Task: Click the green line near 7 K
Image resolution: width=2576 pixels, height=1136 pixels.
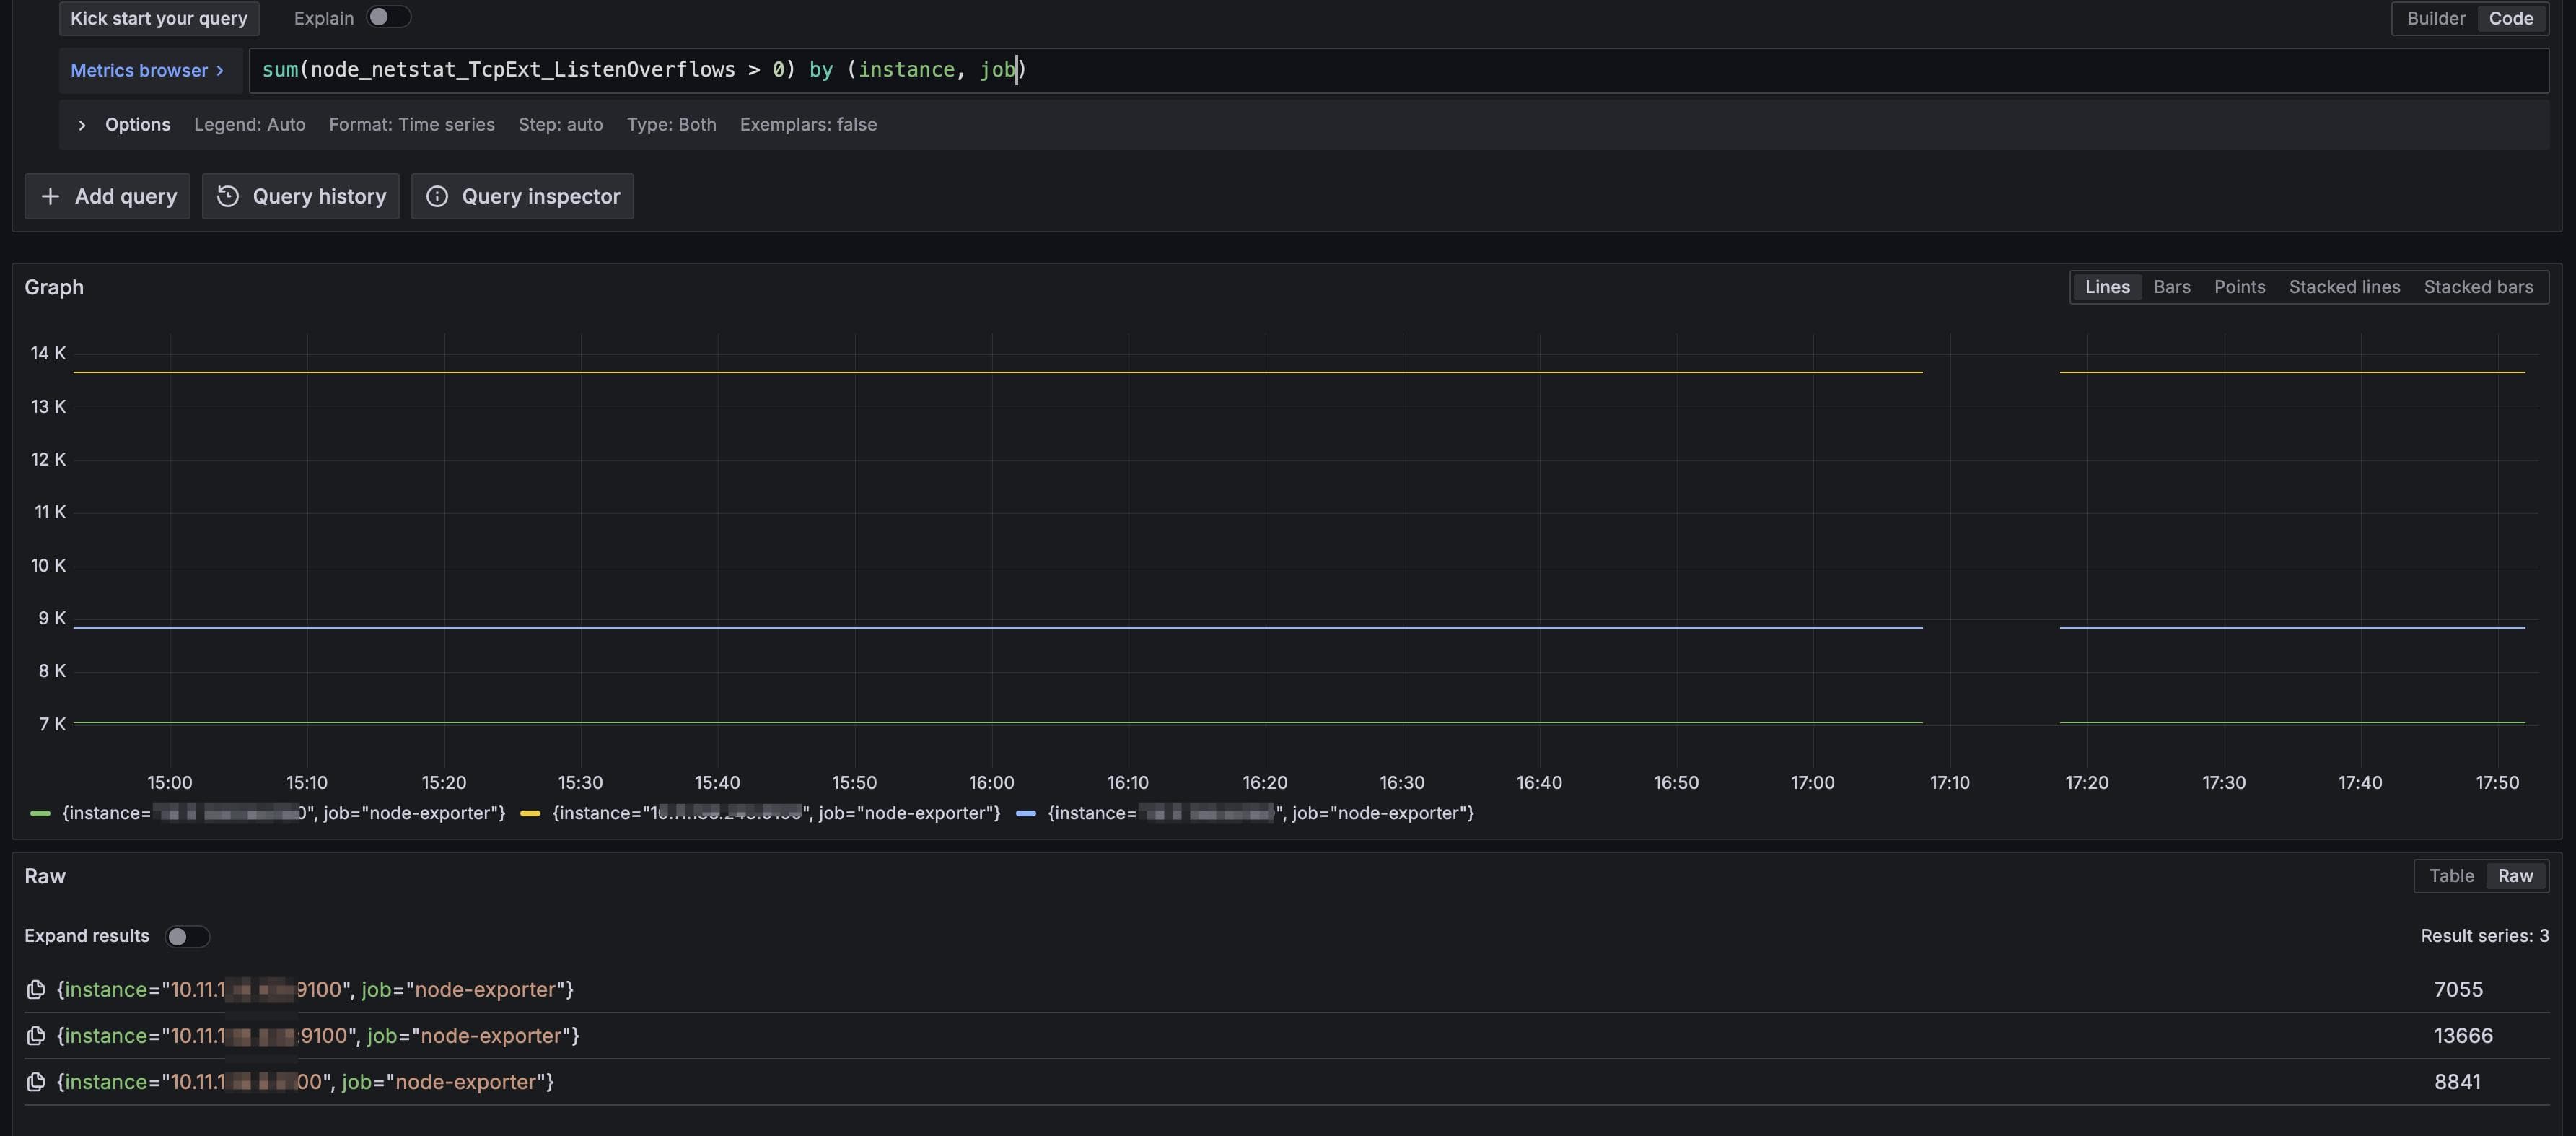Action: coord(997,722)
